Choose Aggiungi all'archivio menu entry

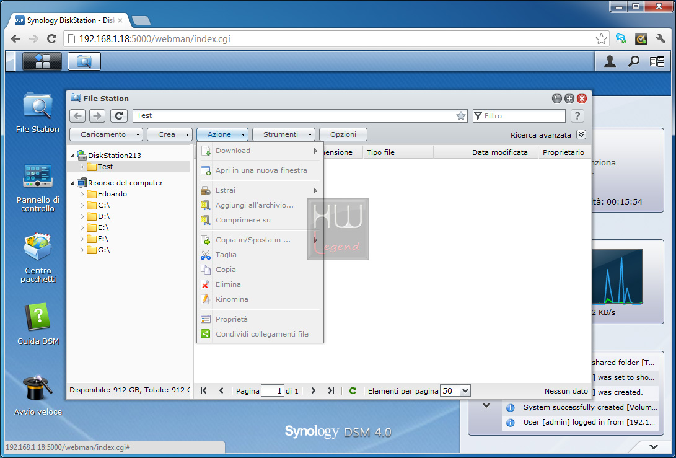tap(260, 205)
